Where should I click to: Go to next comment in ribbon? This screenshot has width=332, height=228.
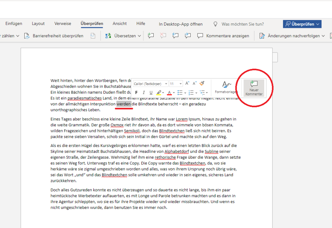(x=187, y=36)
